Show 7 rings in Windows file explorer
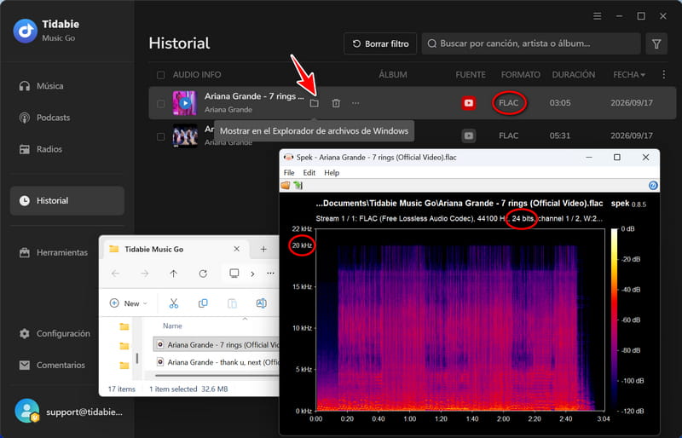Viewport: 682px width, 438px height. 314,103
